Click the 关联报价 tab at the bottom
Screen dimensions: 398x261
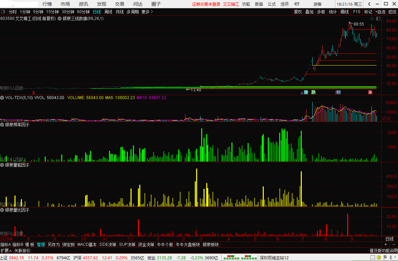[x=22, y=251]
